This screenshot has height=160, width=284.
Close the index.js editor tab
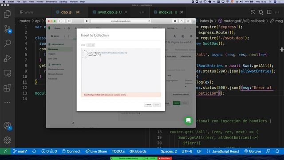(x=181, y=12)
